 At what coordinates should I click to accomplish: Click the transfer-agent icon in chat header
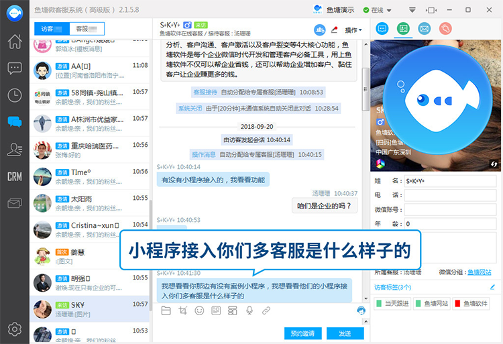point(319,30)
